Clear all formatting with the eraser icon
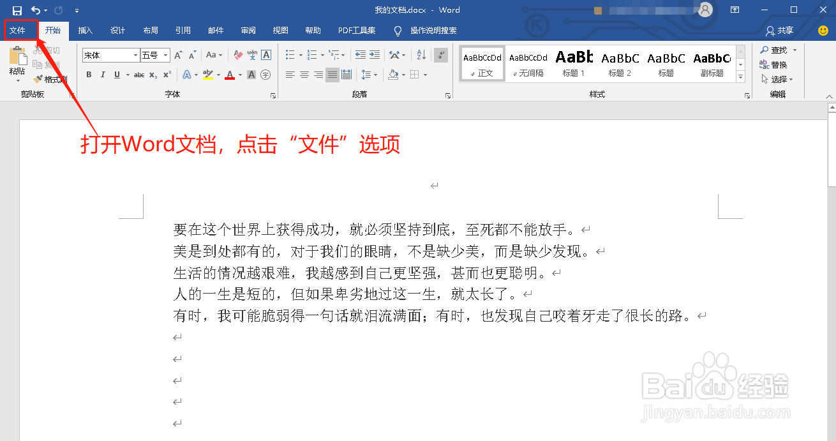Screen dimensions: 836x441 (237, 56)
